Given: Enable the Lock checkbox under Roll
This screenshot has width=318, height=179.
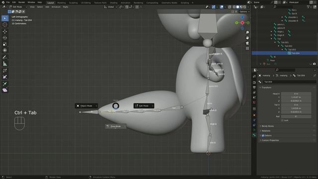Looking at the screenshot, I should [282, 120].
